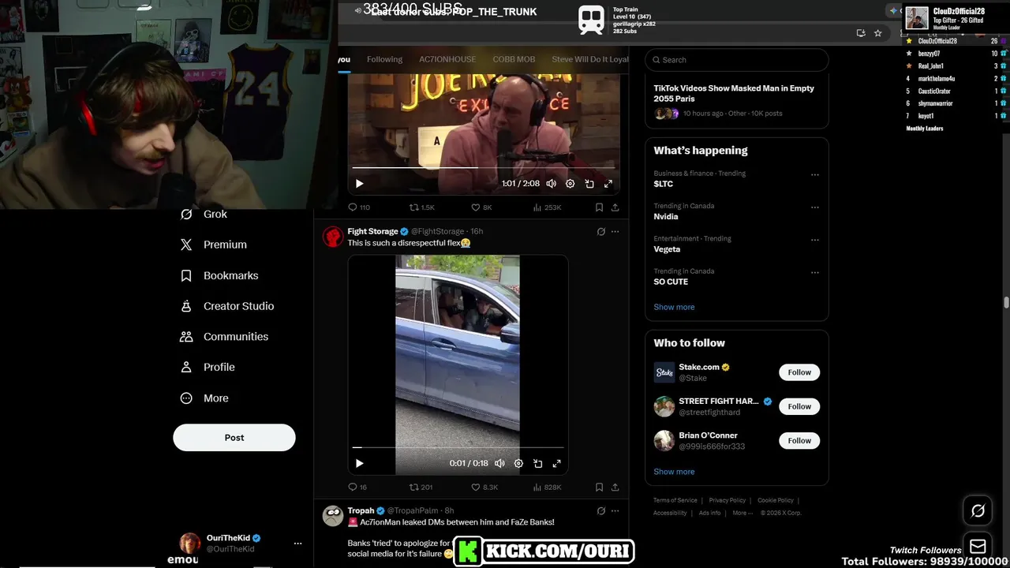Open Grok from the sidebar
1010x568 pixels.
(204, 214)
